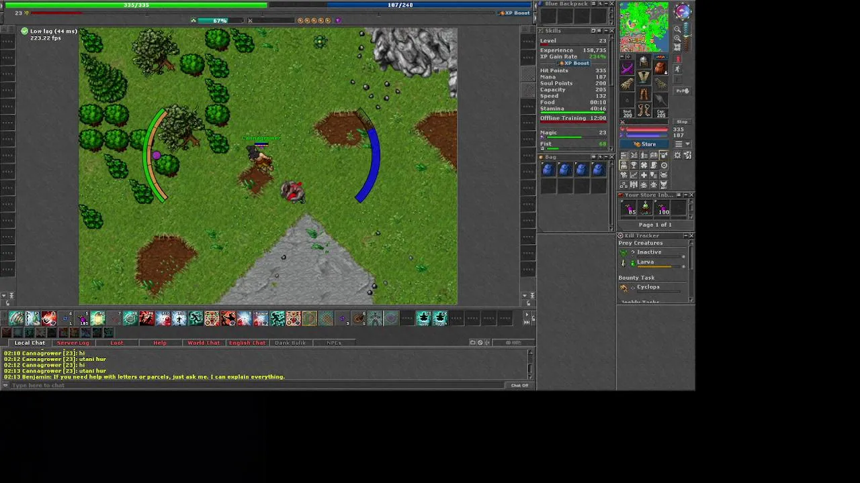Select the fourth blue backpack in Bag
Screen dimensions: 860x483
[599, 170]
